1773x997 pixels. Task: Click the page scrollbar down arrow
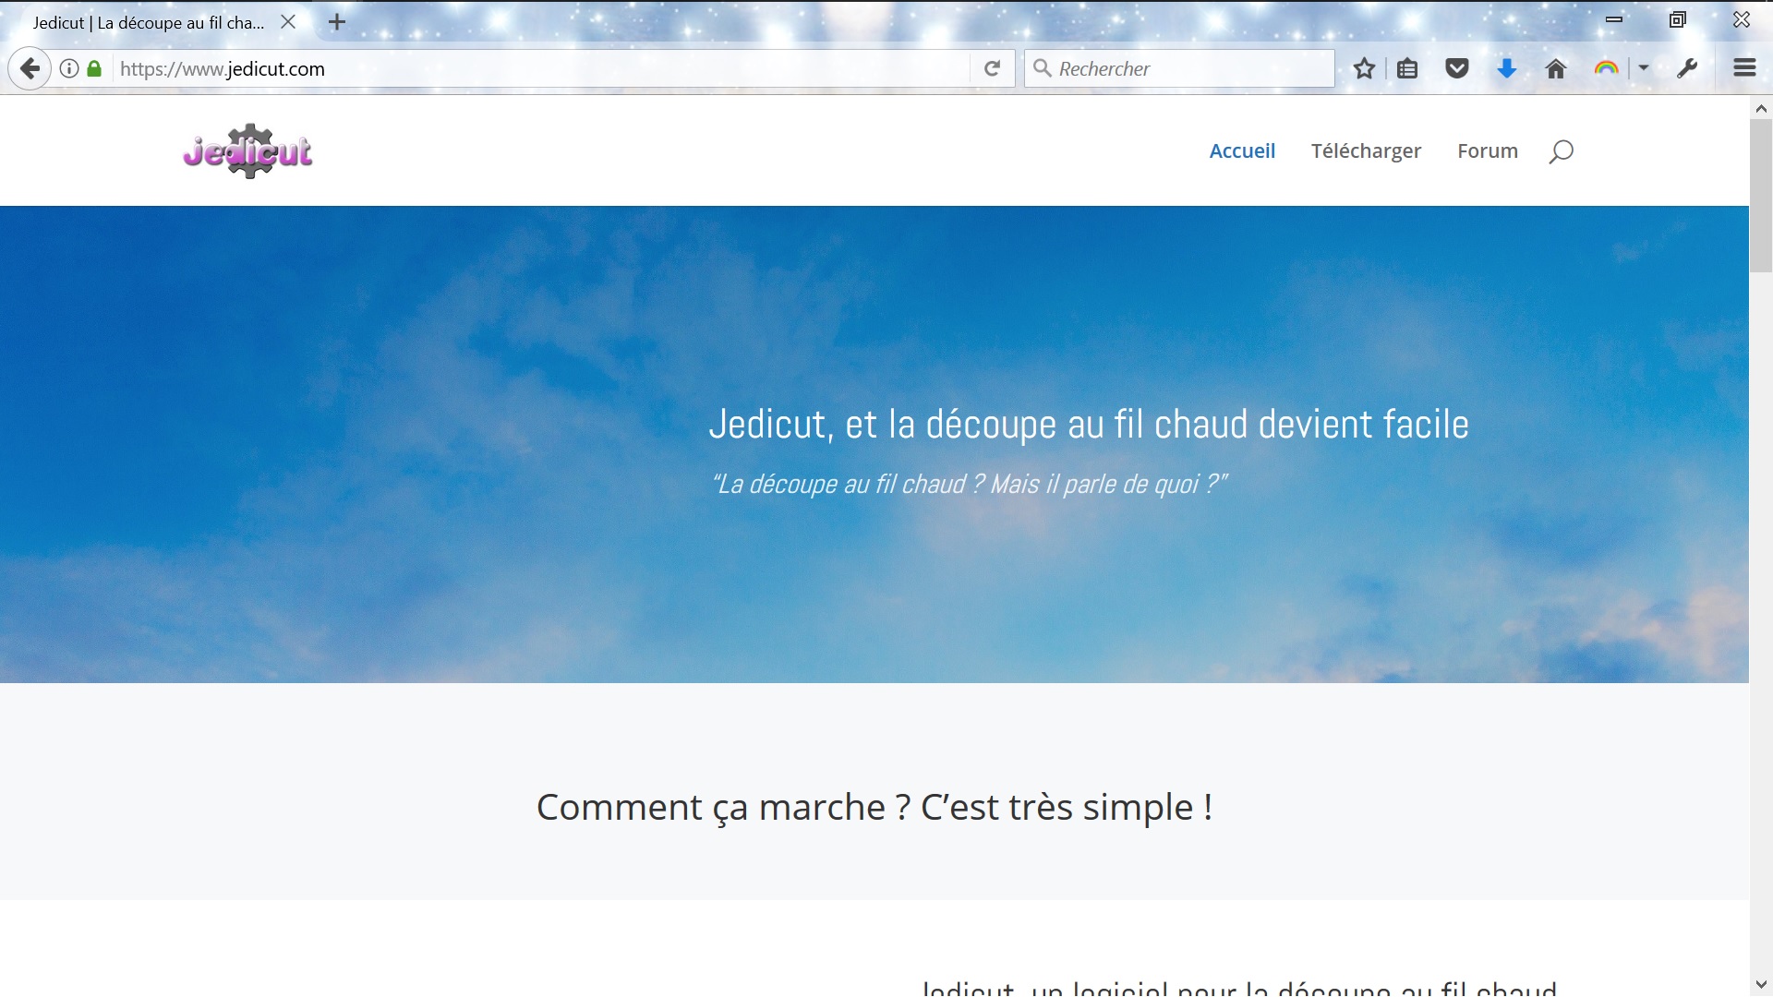click(1761, 985)
